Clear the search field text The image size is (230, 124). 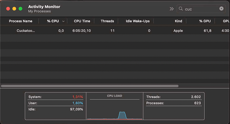click(221, 9)
